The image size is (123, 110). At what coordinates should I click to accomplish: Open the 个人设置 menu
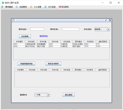point(38,7)
